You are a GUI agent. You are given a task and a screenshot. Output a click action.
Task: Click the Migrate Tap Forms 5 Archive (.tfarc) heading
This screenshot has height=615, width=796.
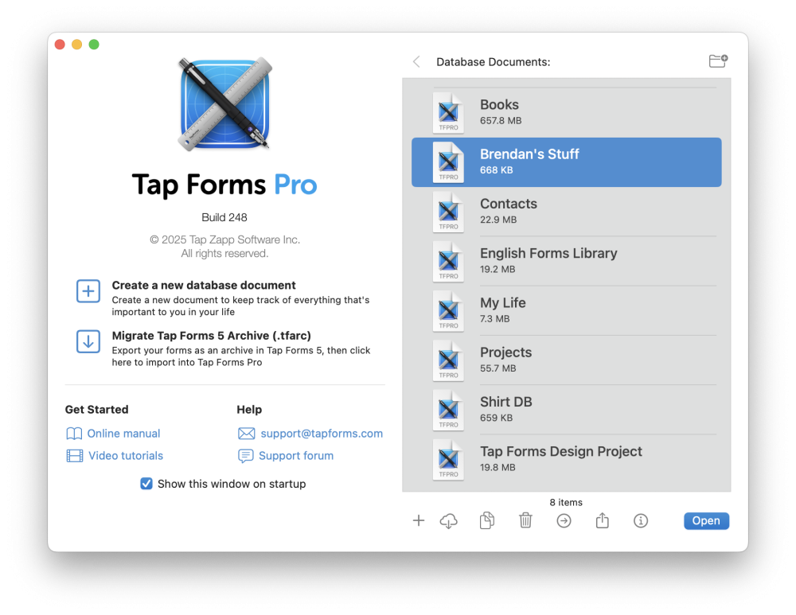pyautogui.click(x=211, y=336)
